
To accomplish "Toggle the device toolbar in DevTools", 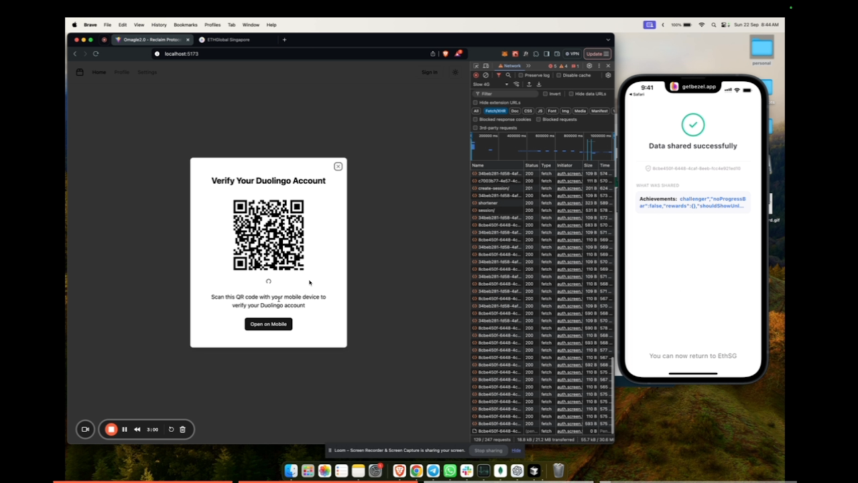I will tap(485, 66).
